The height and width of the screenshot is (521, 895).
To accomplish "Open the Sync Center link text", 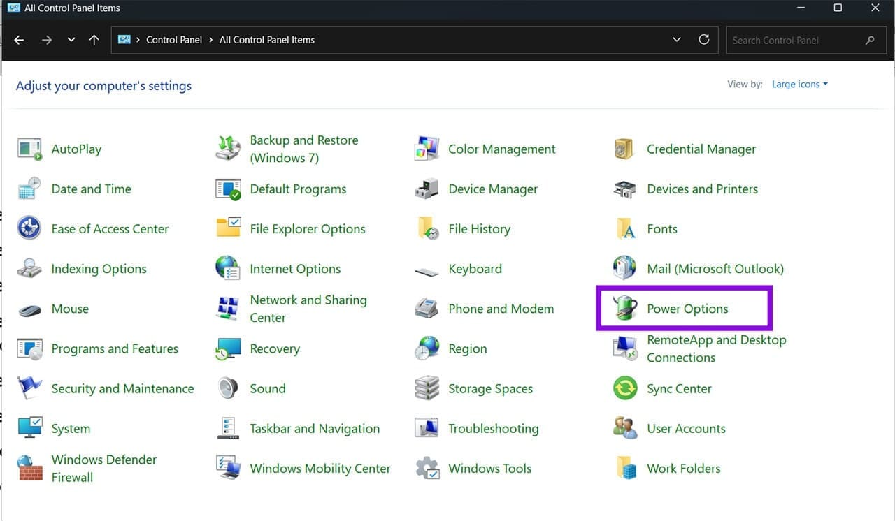I will [x=679, y=389].
